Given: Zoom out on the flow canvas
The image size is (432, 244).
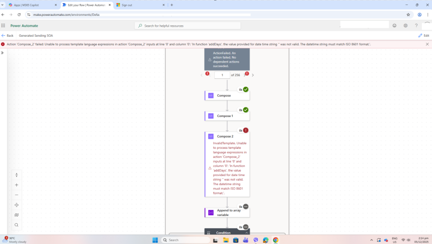Looking at the screenshot, I should (16, 195).
